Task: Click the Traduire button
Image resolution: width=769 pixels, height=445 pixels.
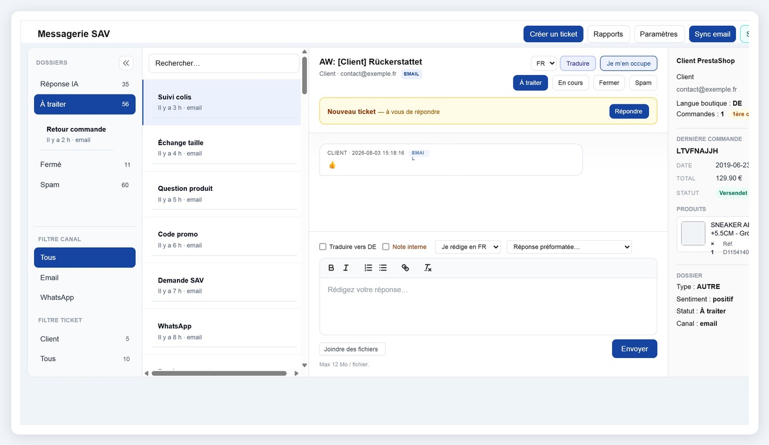Action: pos(578,63)
